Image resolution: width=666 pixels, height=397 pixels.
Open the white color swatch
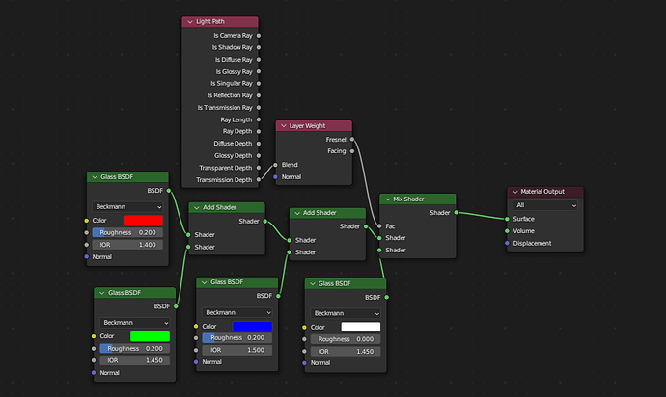tap(361, 327)
